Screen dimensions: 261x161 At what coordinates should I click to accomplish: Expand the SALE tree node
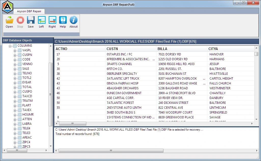pos(15,69)
